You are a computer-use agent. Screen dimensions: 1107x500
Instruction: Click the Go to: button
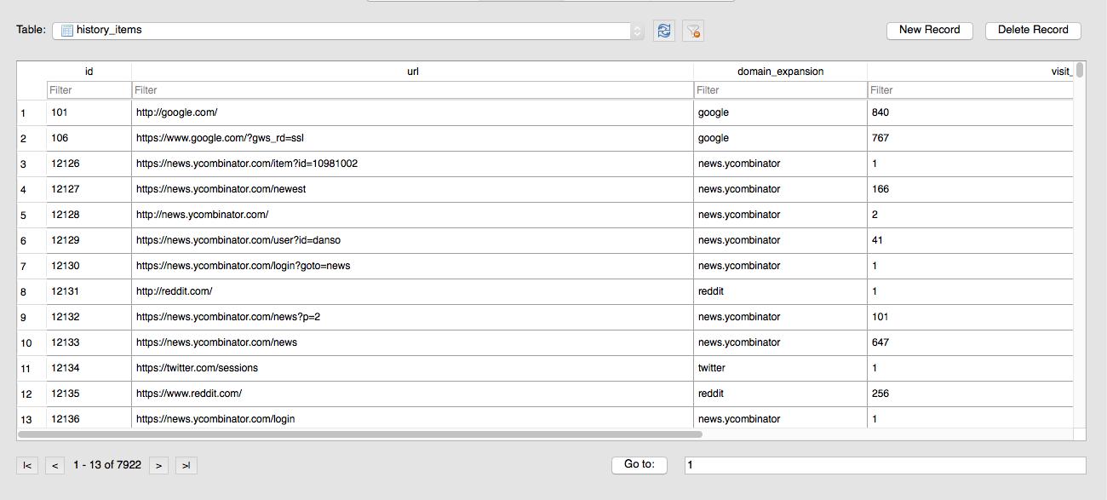[640, 465]
